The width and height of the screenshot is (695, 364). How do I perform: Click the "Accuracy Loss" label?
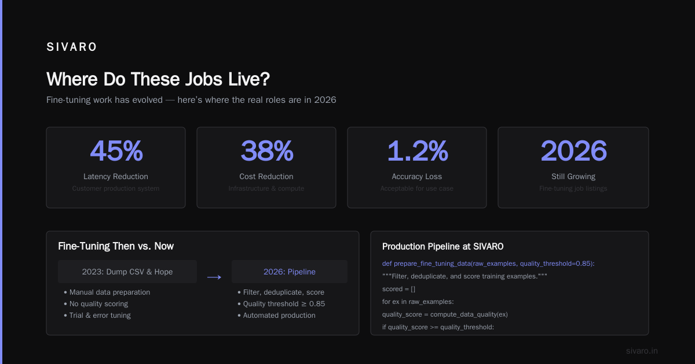417,176
